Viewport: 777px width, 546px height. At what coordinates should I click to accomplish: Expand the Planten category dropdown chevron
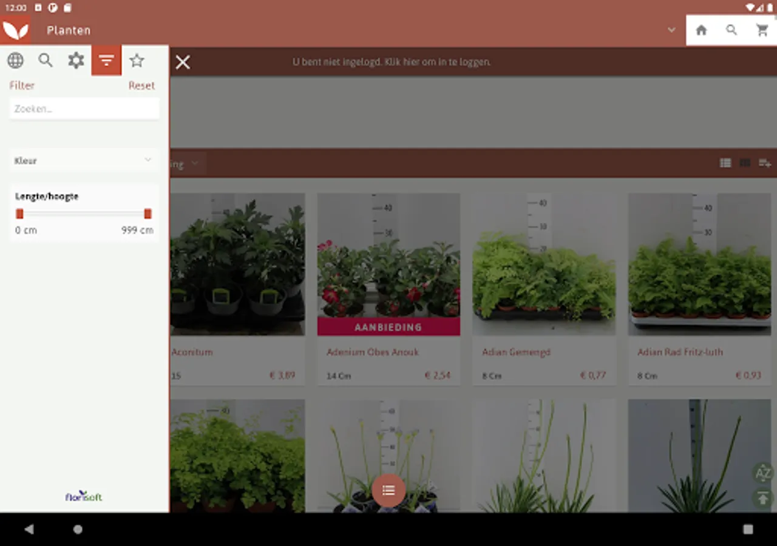pos(671,30)
